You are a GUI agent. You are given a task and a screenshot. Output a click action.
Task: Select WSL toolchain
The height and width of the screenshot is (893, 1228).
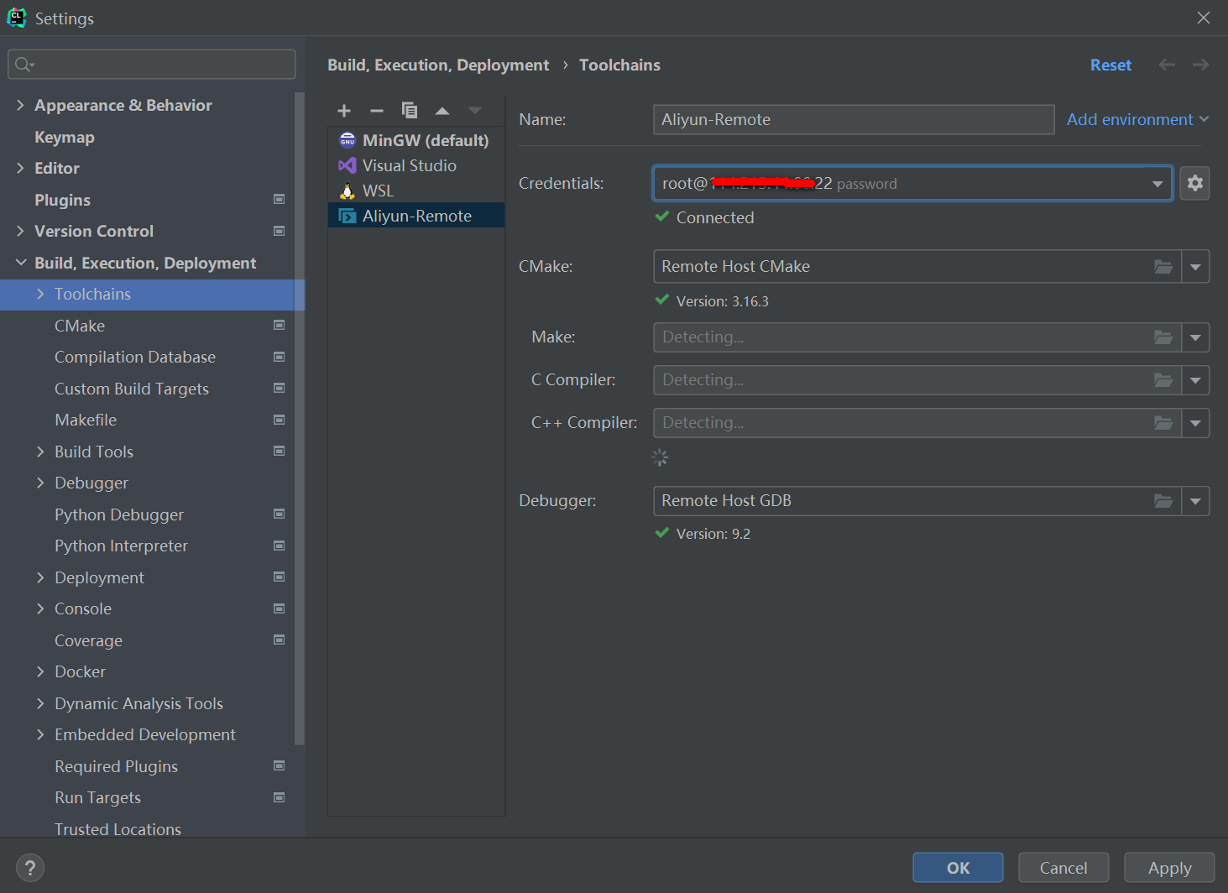(416, 191)
